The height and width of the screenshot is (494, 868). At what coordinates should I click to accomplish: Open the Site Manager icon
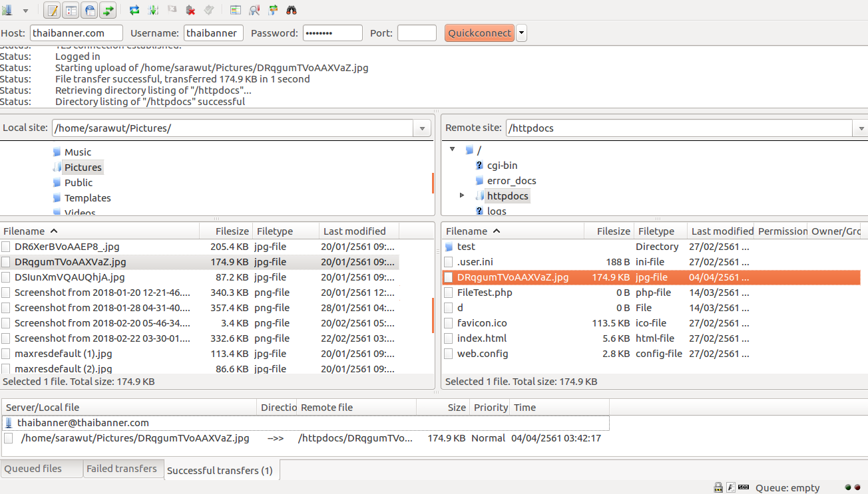point(7,10)
